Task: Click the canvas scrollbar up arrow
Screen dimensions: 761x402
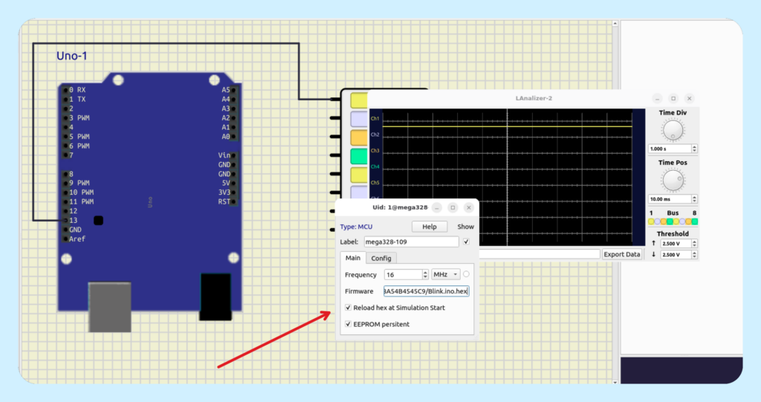Action: tap(615, 23)
